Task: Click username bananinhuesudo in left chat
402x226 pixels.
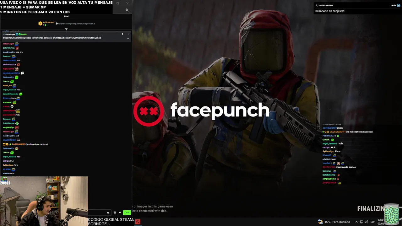Action: 10,94
